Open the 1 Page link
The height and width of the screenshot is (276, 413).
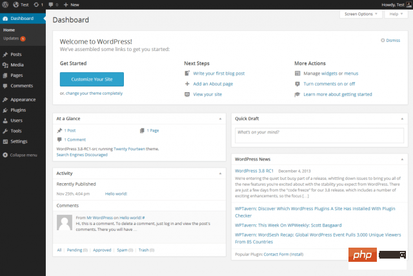coord(153,130)
